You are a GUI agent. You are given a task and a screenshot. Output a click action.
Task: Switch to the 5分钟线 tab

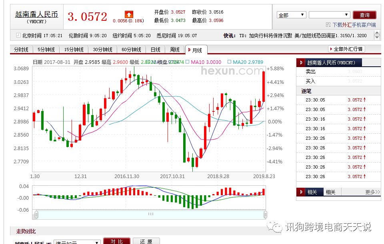46,50
